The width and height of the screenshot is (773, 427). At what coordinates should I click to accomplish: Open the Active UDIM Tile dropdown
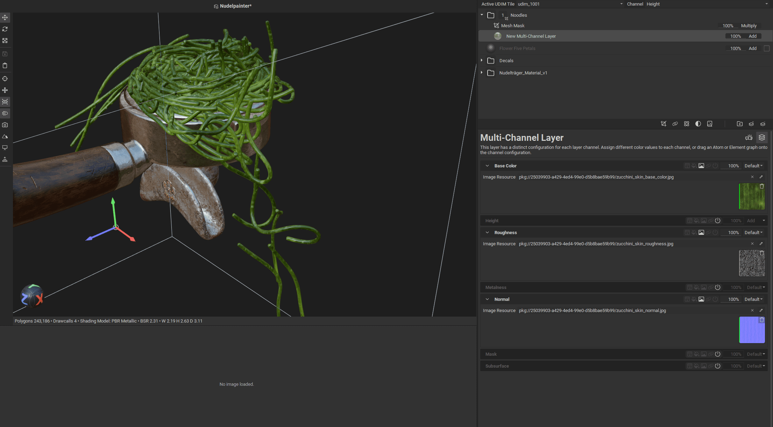pyautogui.click(x=621, y=4)
